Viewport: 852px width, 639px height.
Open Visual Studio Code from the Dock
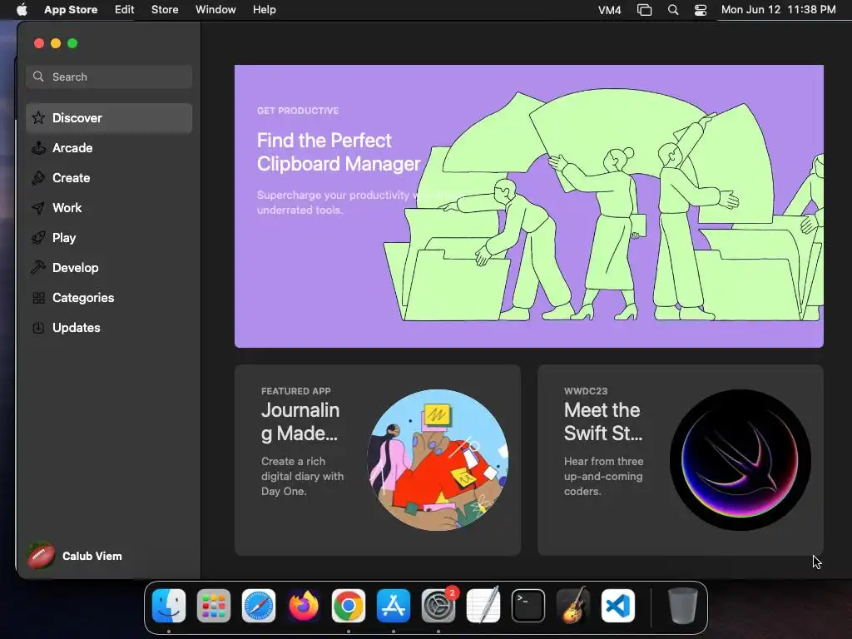coord(618,606)
